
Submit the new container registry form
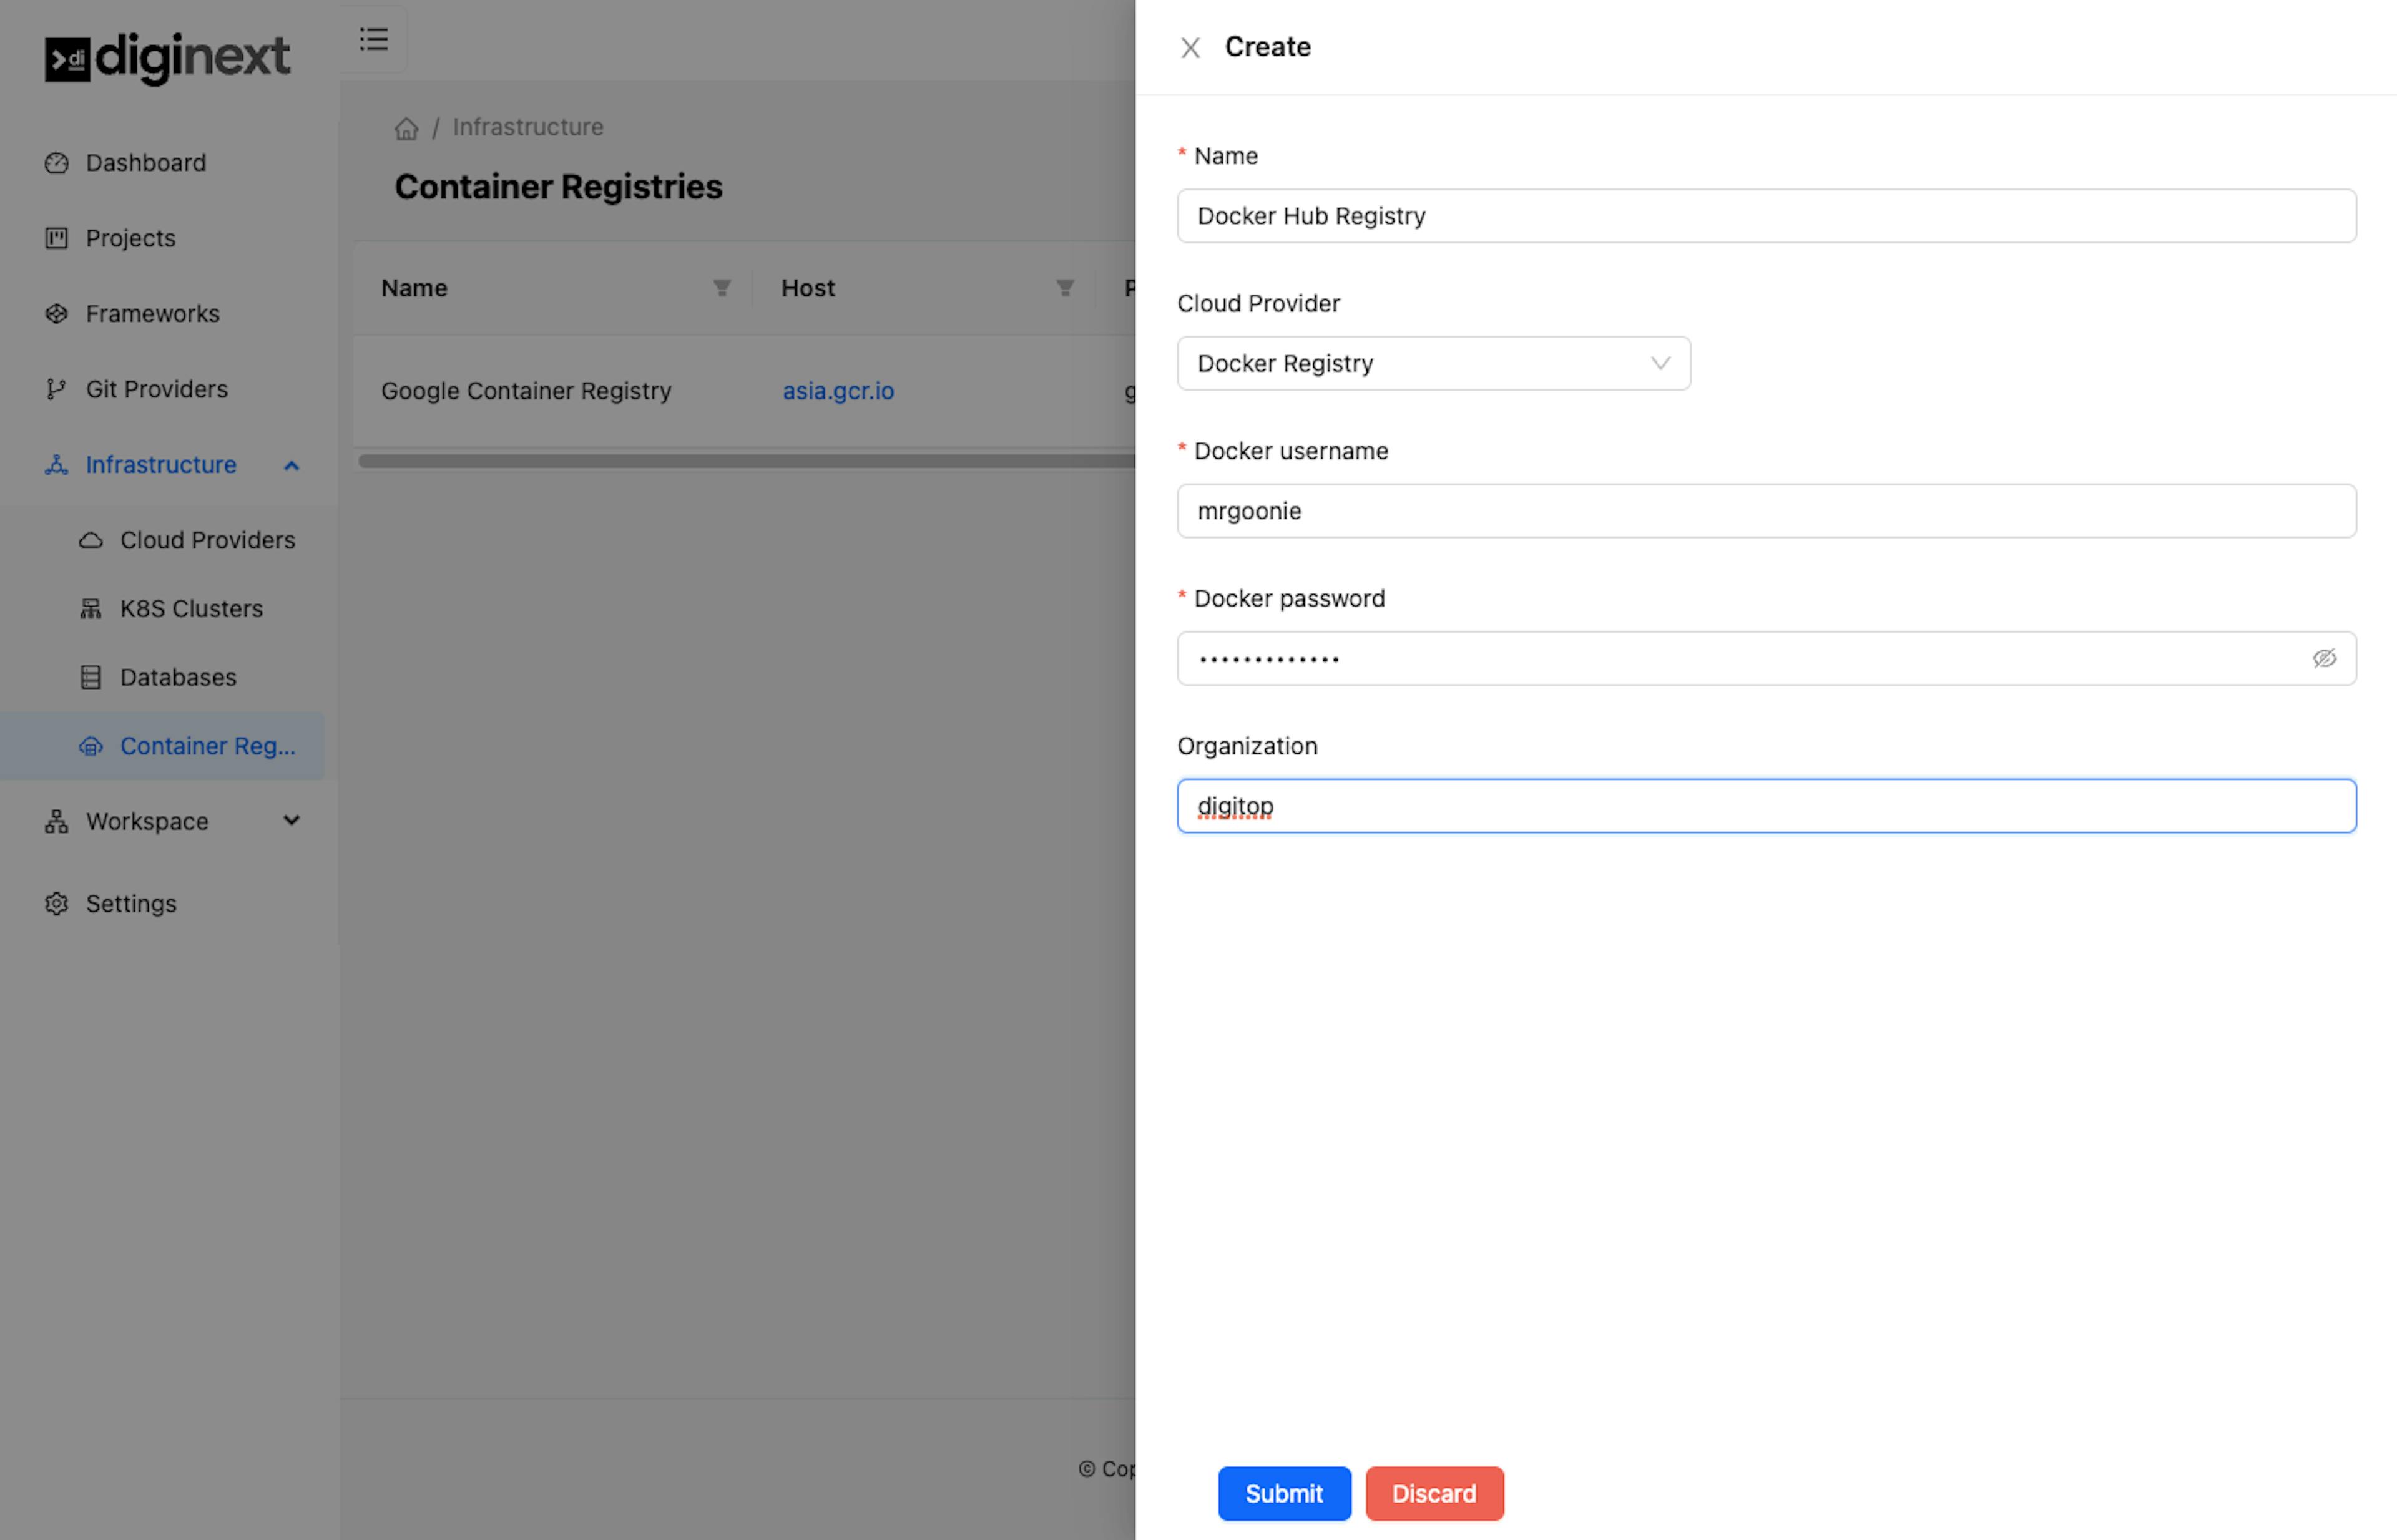1284,1493
